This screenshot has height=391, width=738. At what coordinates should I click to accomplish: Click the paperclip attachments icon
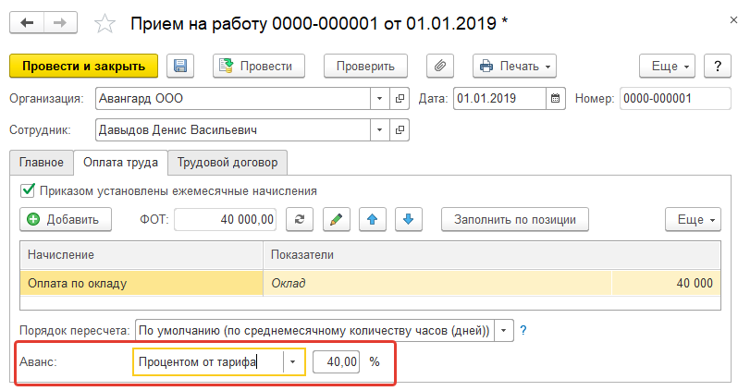coord(440,66)
